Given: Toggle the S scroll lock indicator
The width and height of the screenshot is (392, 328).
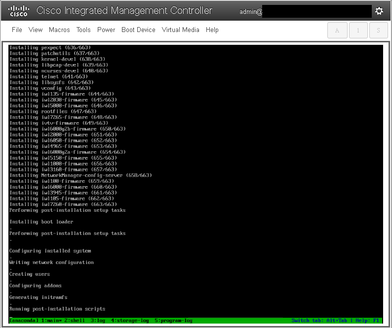Looking at the screenshot, I should 378,30.
